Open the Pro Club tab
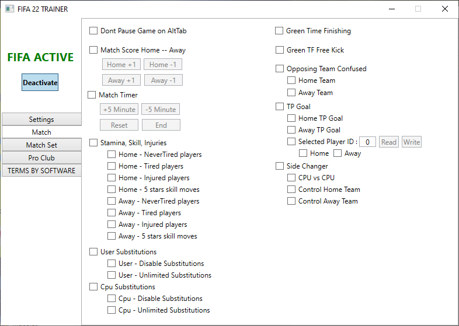This screenshot has width=459, height=326. pos(41,158)
